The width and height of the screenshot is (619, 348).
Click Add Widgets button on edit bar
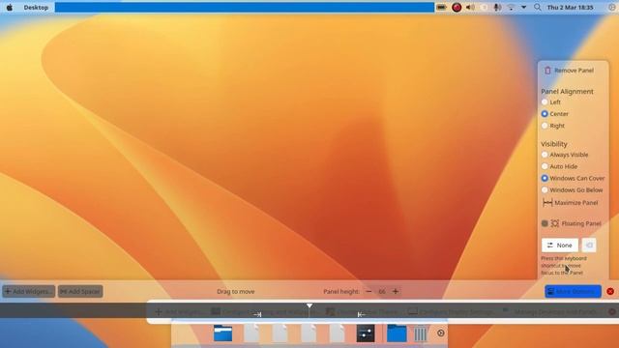pyautogui.click(x=28, y=292)
